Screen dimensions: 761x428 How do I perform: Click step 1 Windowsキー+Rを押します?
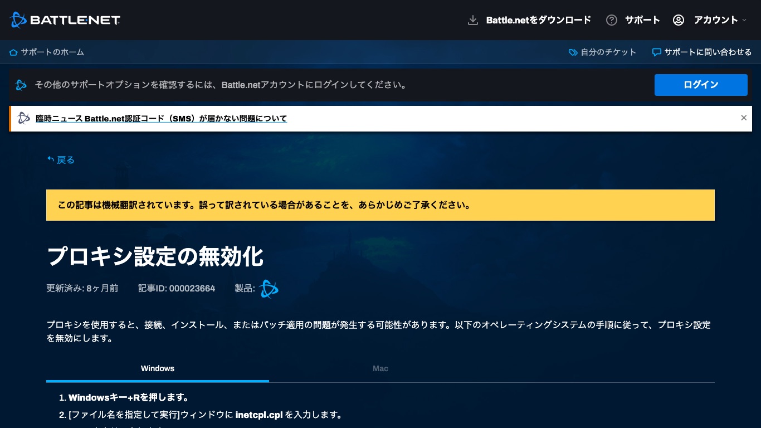(x=129, y=398)
